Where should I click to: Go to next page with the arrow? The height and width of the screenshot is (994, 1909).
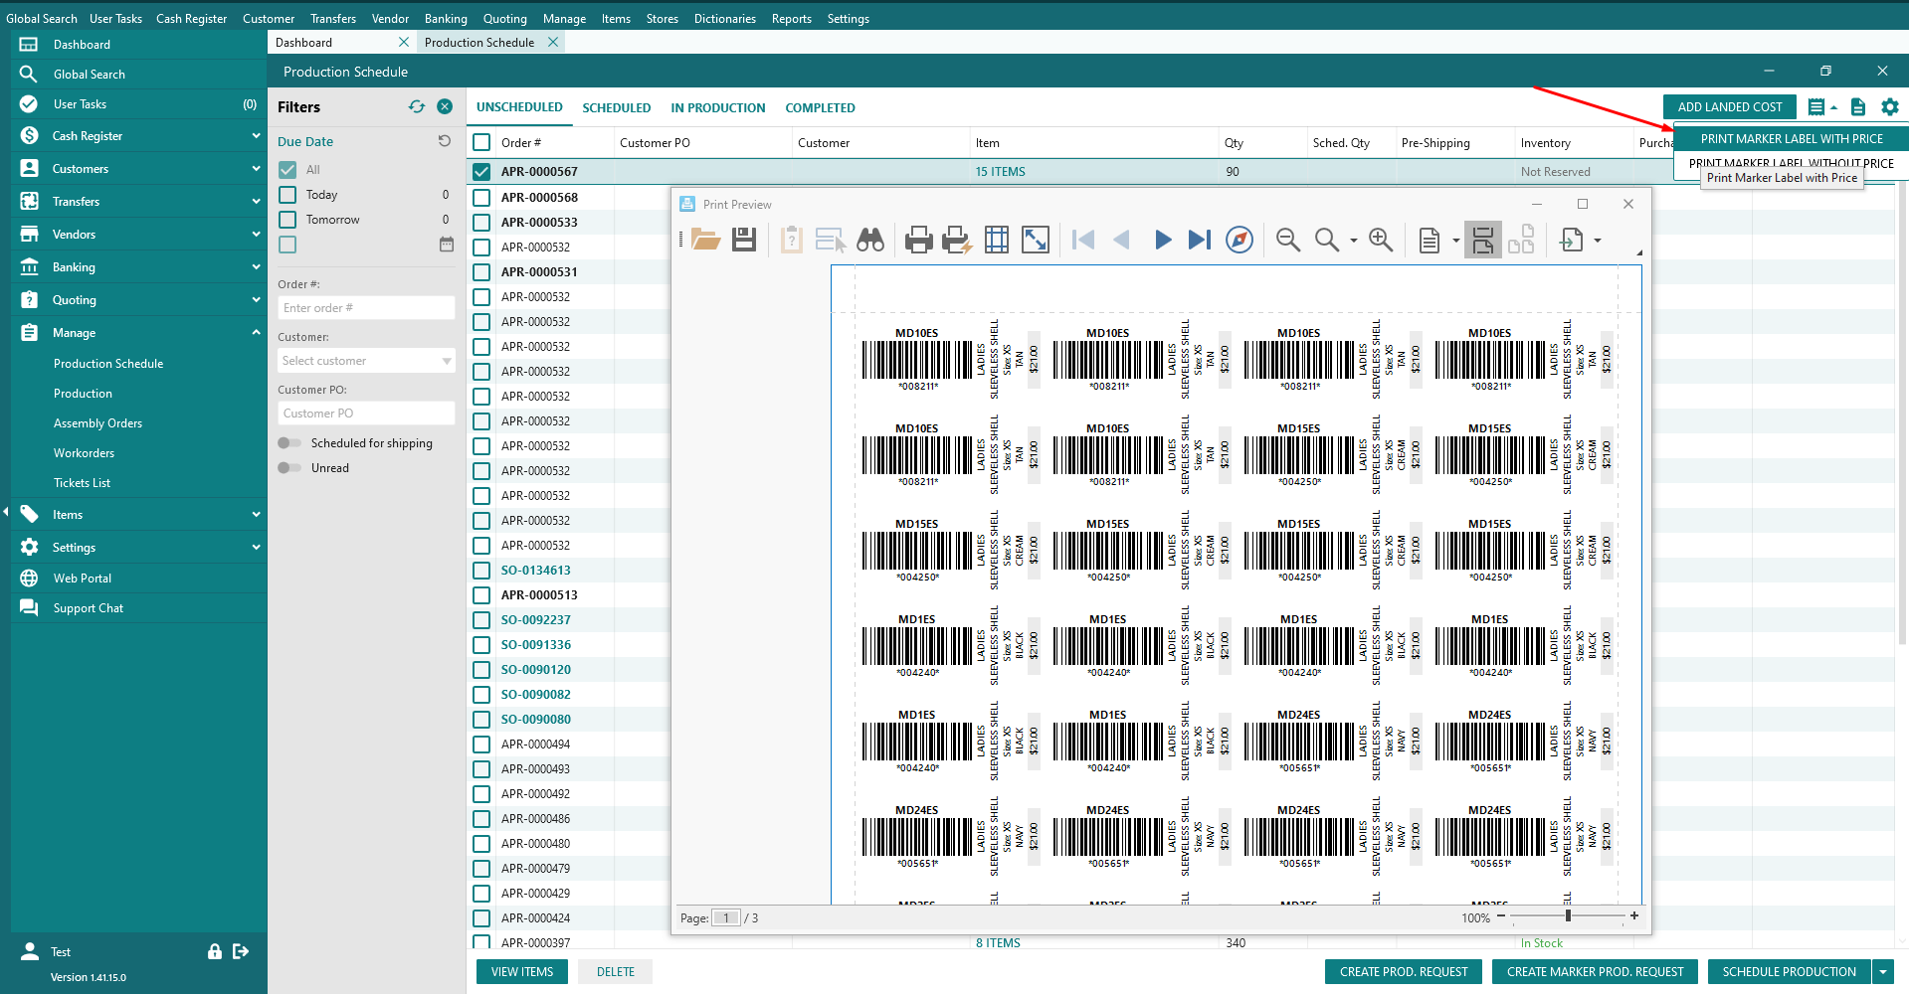(x=1162, y=240)
